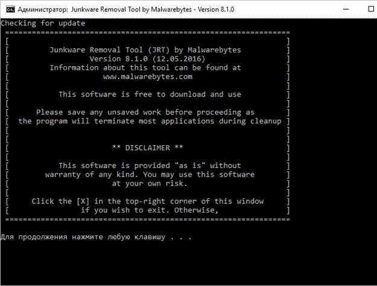Screen dimensions: 377x286
Task: Click the cmd console icon in title bar
Action: coord(10,10)
